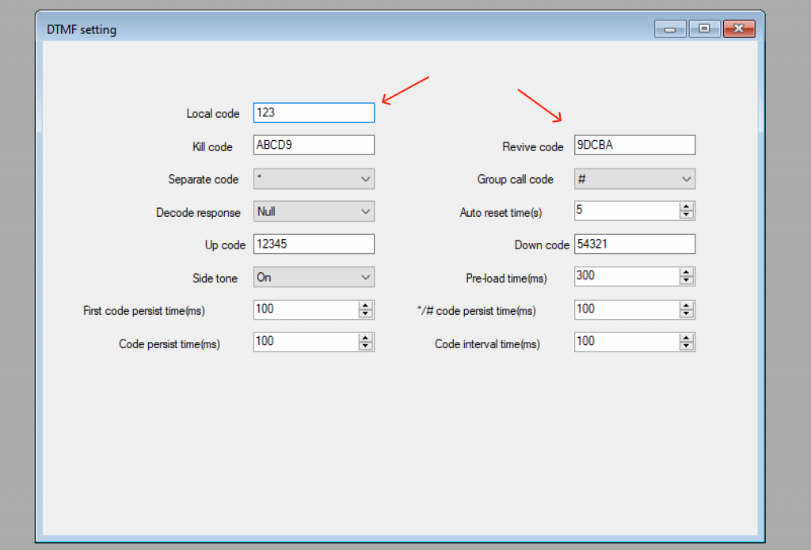The width and height of the screenshot is (811, 550).
Task: Decrease Pre-load time using down arrow
Action: (x=687, y=281)
